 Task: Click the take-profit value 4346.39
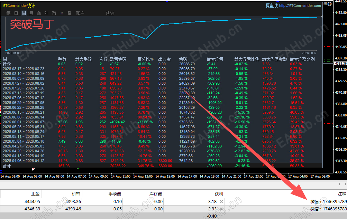(32, 209)
